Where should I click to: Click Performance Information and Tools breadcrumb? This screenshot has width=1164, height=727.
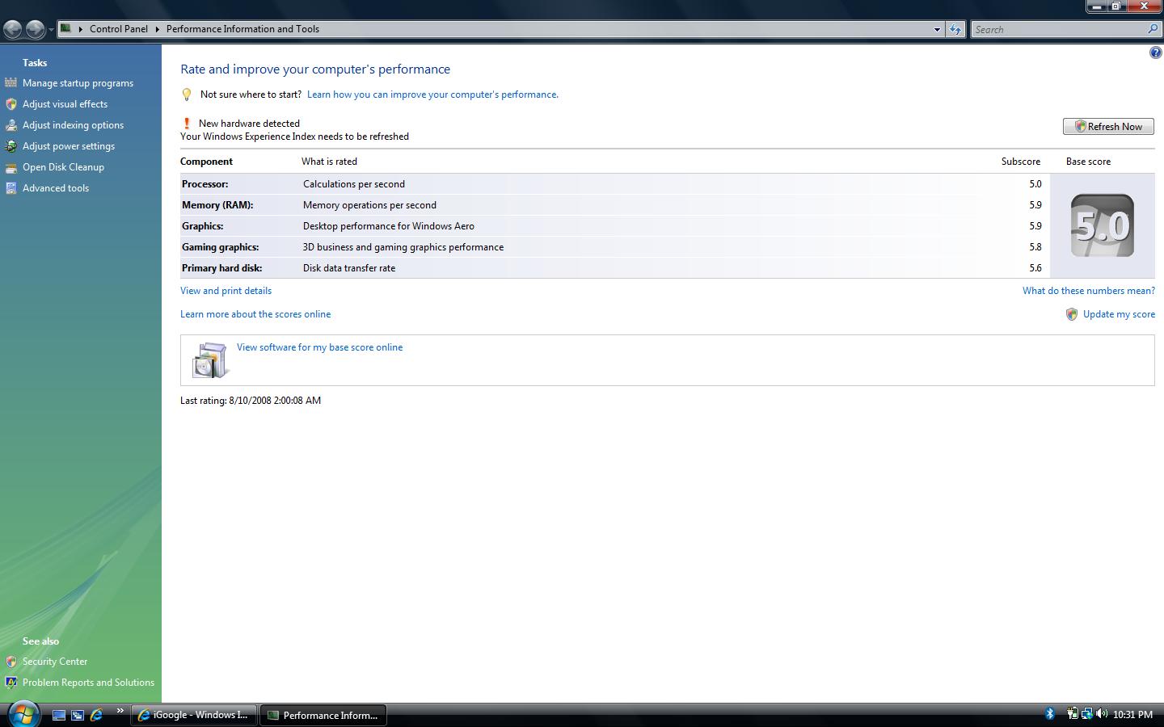[242, 29]
